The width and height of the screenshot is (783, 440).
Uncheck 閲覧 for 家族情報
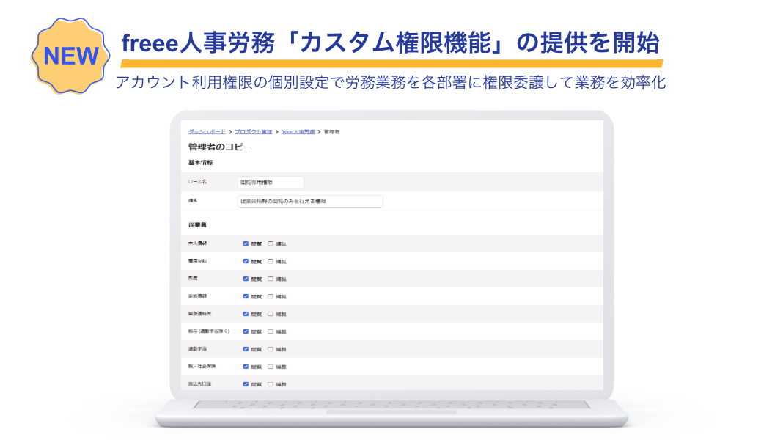coord(246,296)
